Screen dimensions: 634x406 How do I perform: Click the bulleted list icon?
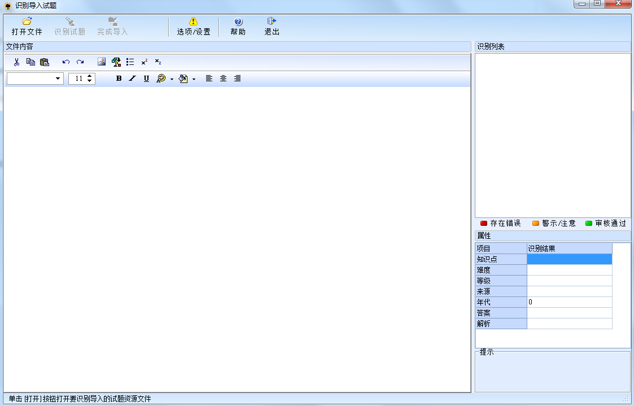[130, 62]
